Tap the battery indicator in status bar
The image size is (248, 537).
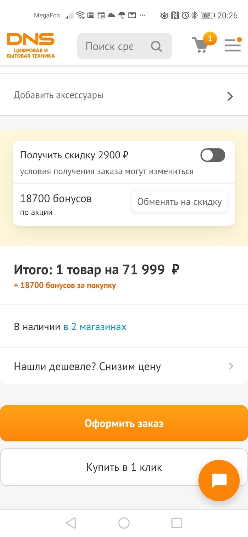click(207, 15)
